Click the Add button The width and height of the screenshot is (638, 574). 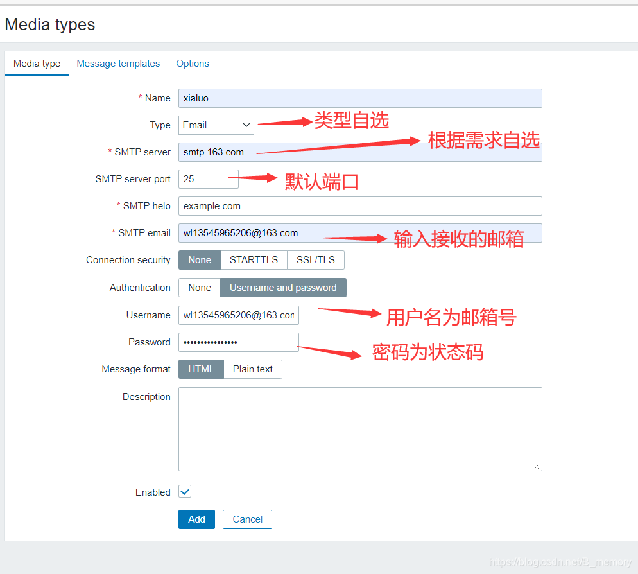pos(196,519)
